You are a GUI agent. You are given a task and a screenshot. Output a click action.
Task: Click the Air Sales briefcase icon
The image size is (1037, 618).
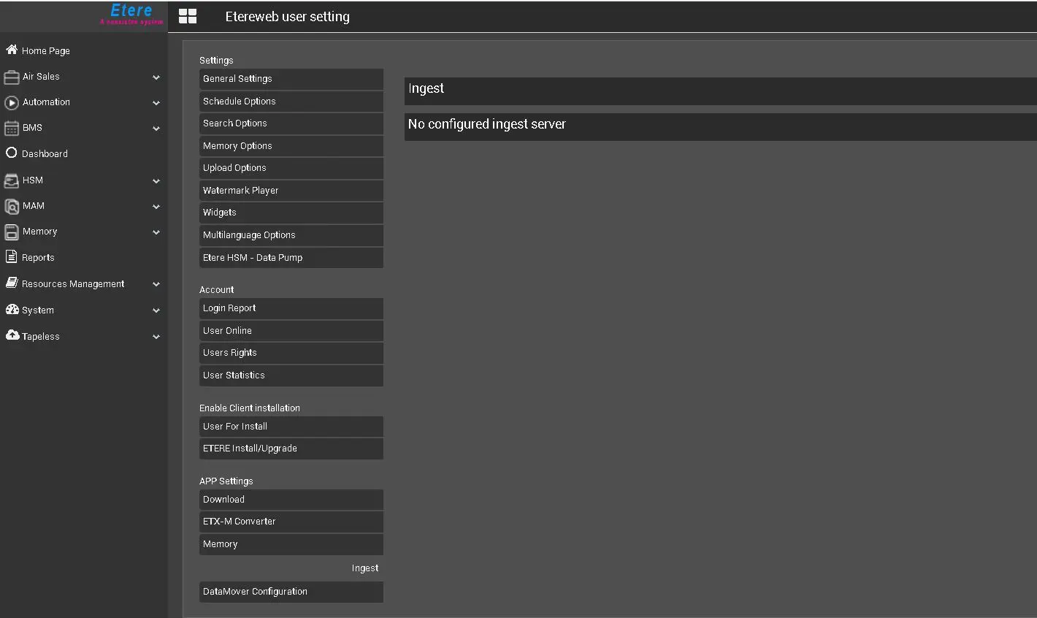point(12,77)
